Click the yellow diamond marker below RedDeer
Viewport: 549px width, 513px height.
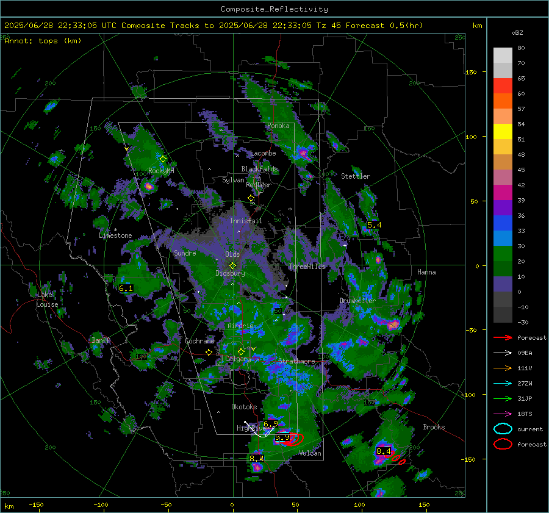[251, 198]
